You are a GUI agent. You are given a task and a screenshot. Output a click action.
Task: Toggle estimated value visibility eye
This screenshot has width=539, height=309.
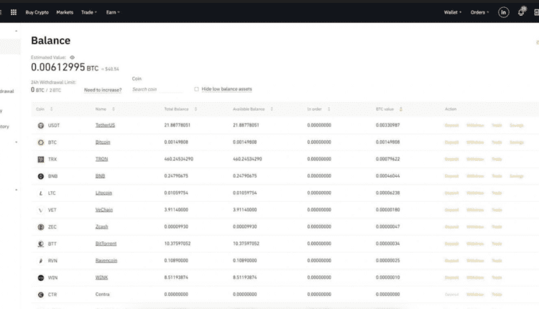coord(72,57)
